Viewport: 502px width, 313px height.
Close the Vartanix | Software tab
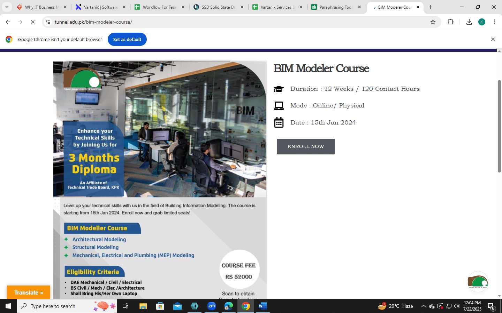coord(124,7)
